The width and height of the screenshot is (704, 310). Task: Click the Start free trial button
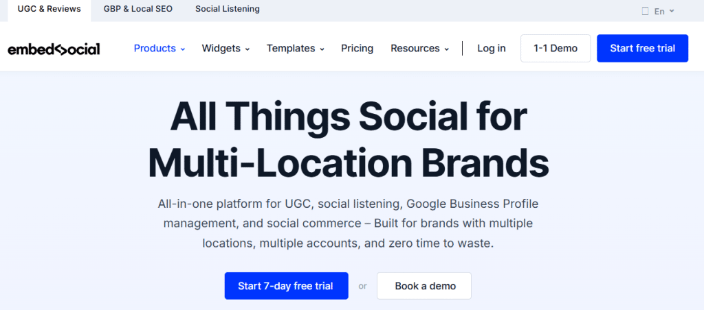tap(642, 49)
